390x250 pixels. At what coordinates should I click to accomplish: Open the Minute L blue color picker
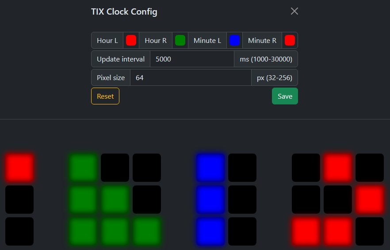[234, 41]
